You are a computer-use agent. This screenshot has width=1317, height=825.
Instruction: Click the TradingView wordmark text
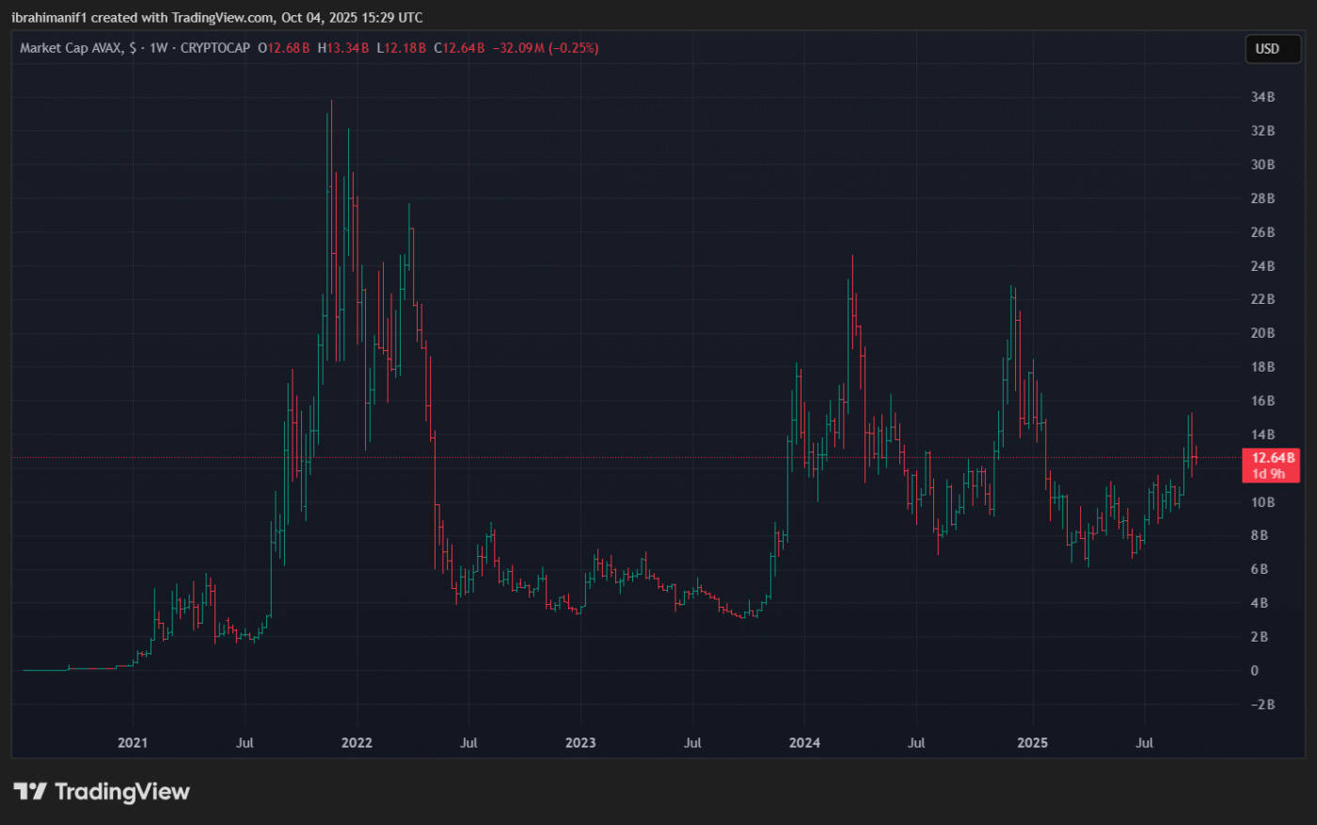click(x=122, y=792)
